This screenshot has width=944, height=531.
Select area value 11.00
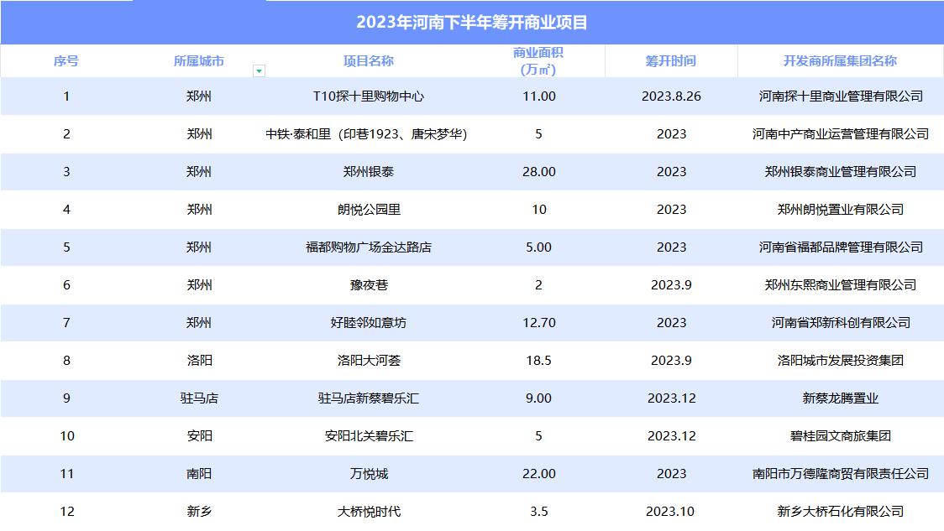point(539,96)
